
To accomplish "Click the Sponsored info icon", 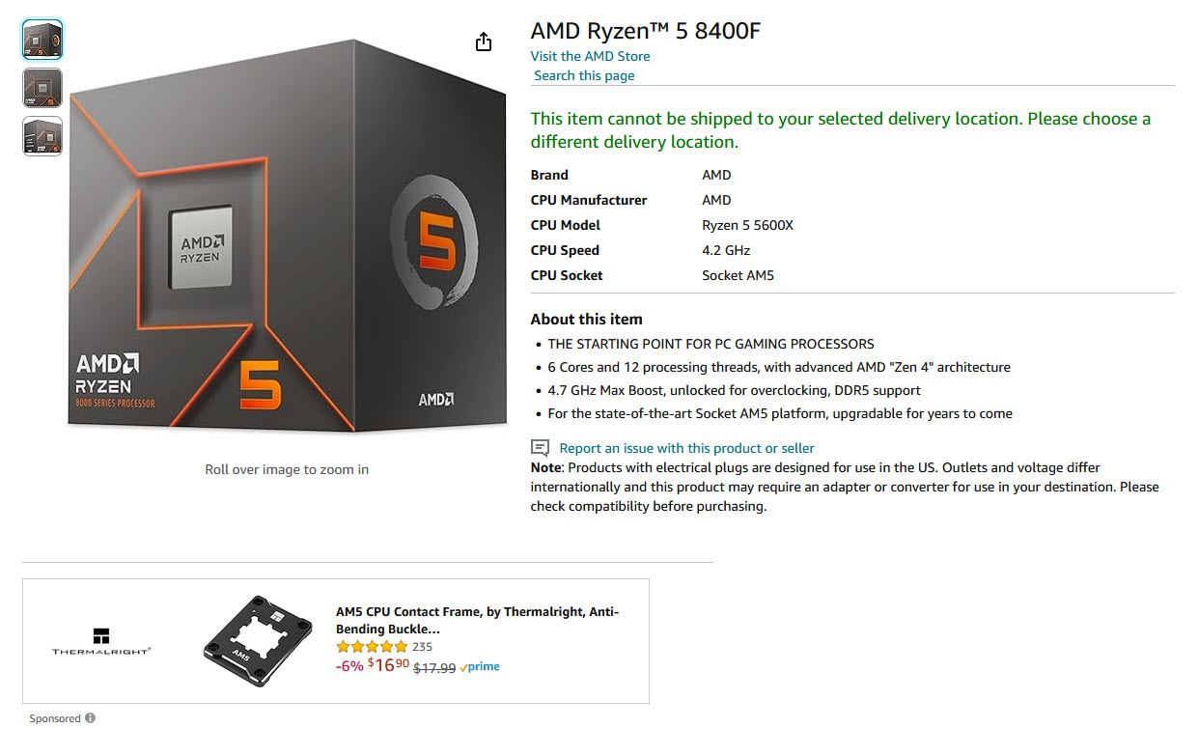I will 90,718.
